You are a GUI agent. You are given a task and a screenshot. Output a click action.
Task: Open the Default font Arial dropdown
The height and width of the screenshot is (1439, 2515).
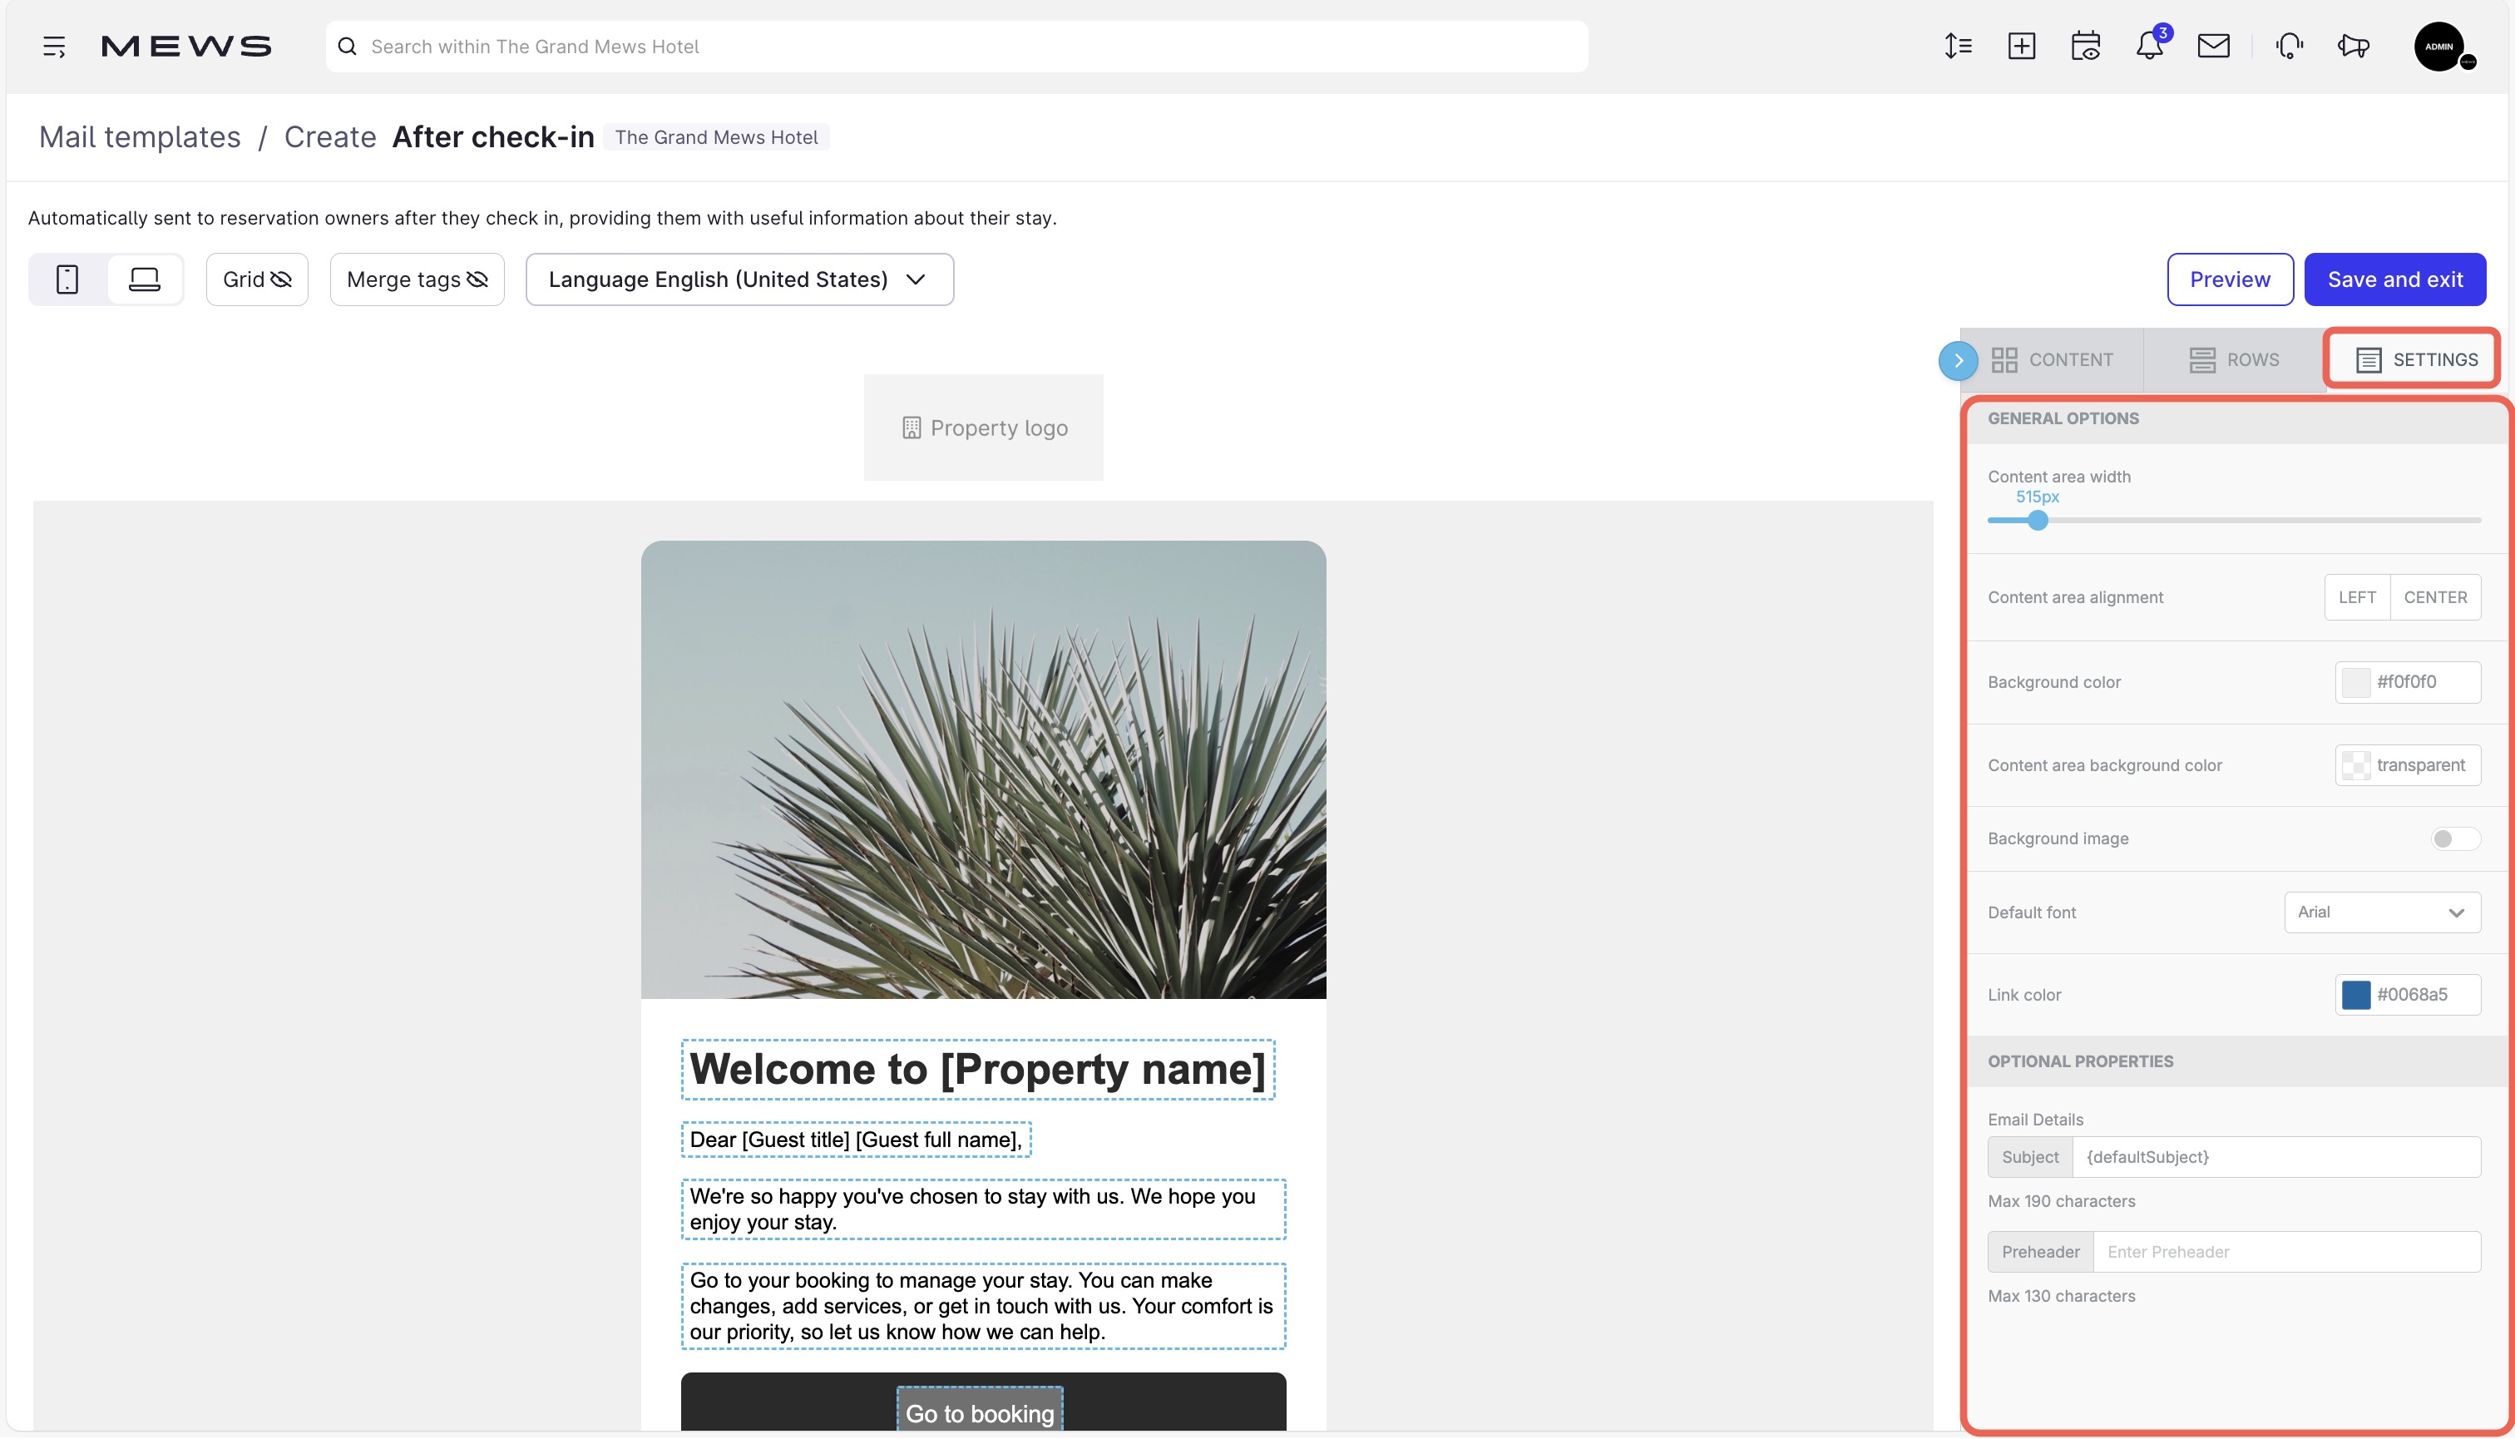(x=2382, y=912)
